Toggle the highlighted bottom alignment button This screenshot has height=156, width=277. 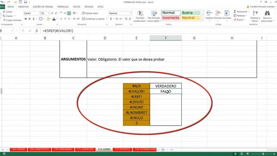click(69, 13)
